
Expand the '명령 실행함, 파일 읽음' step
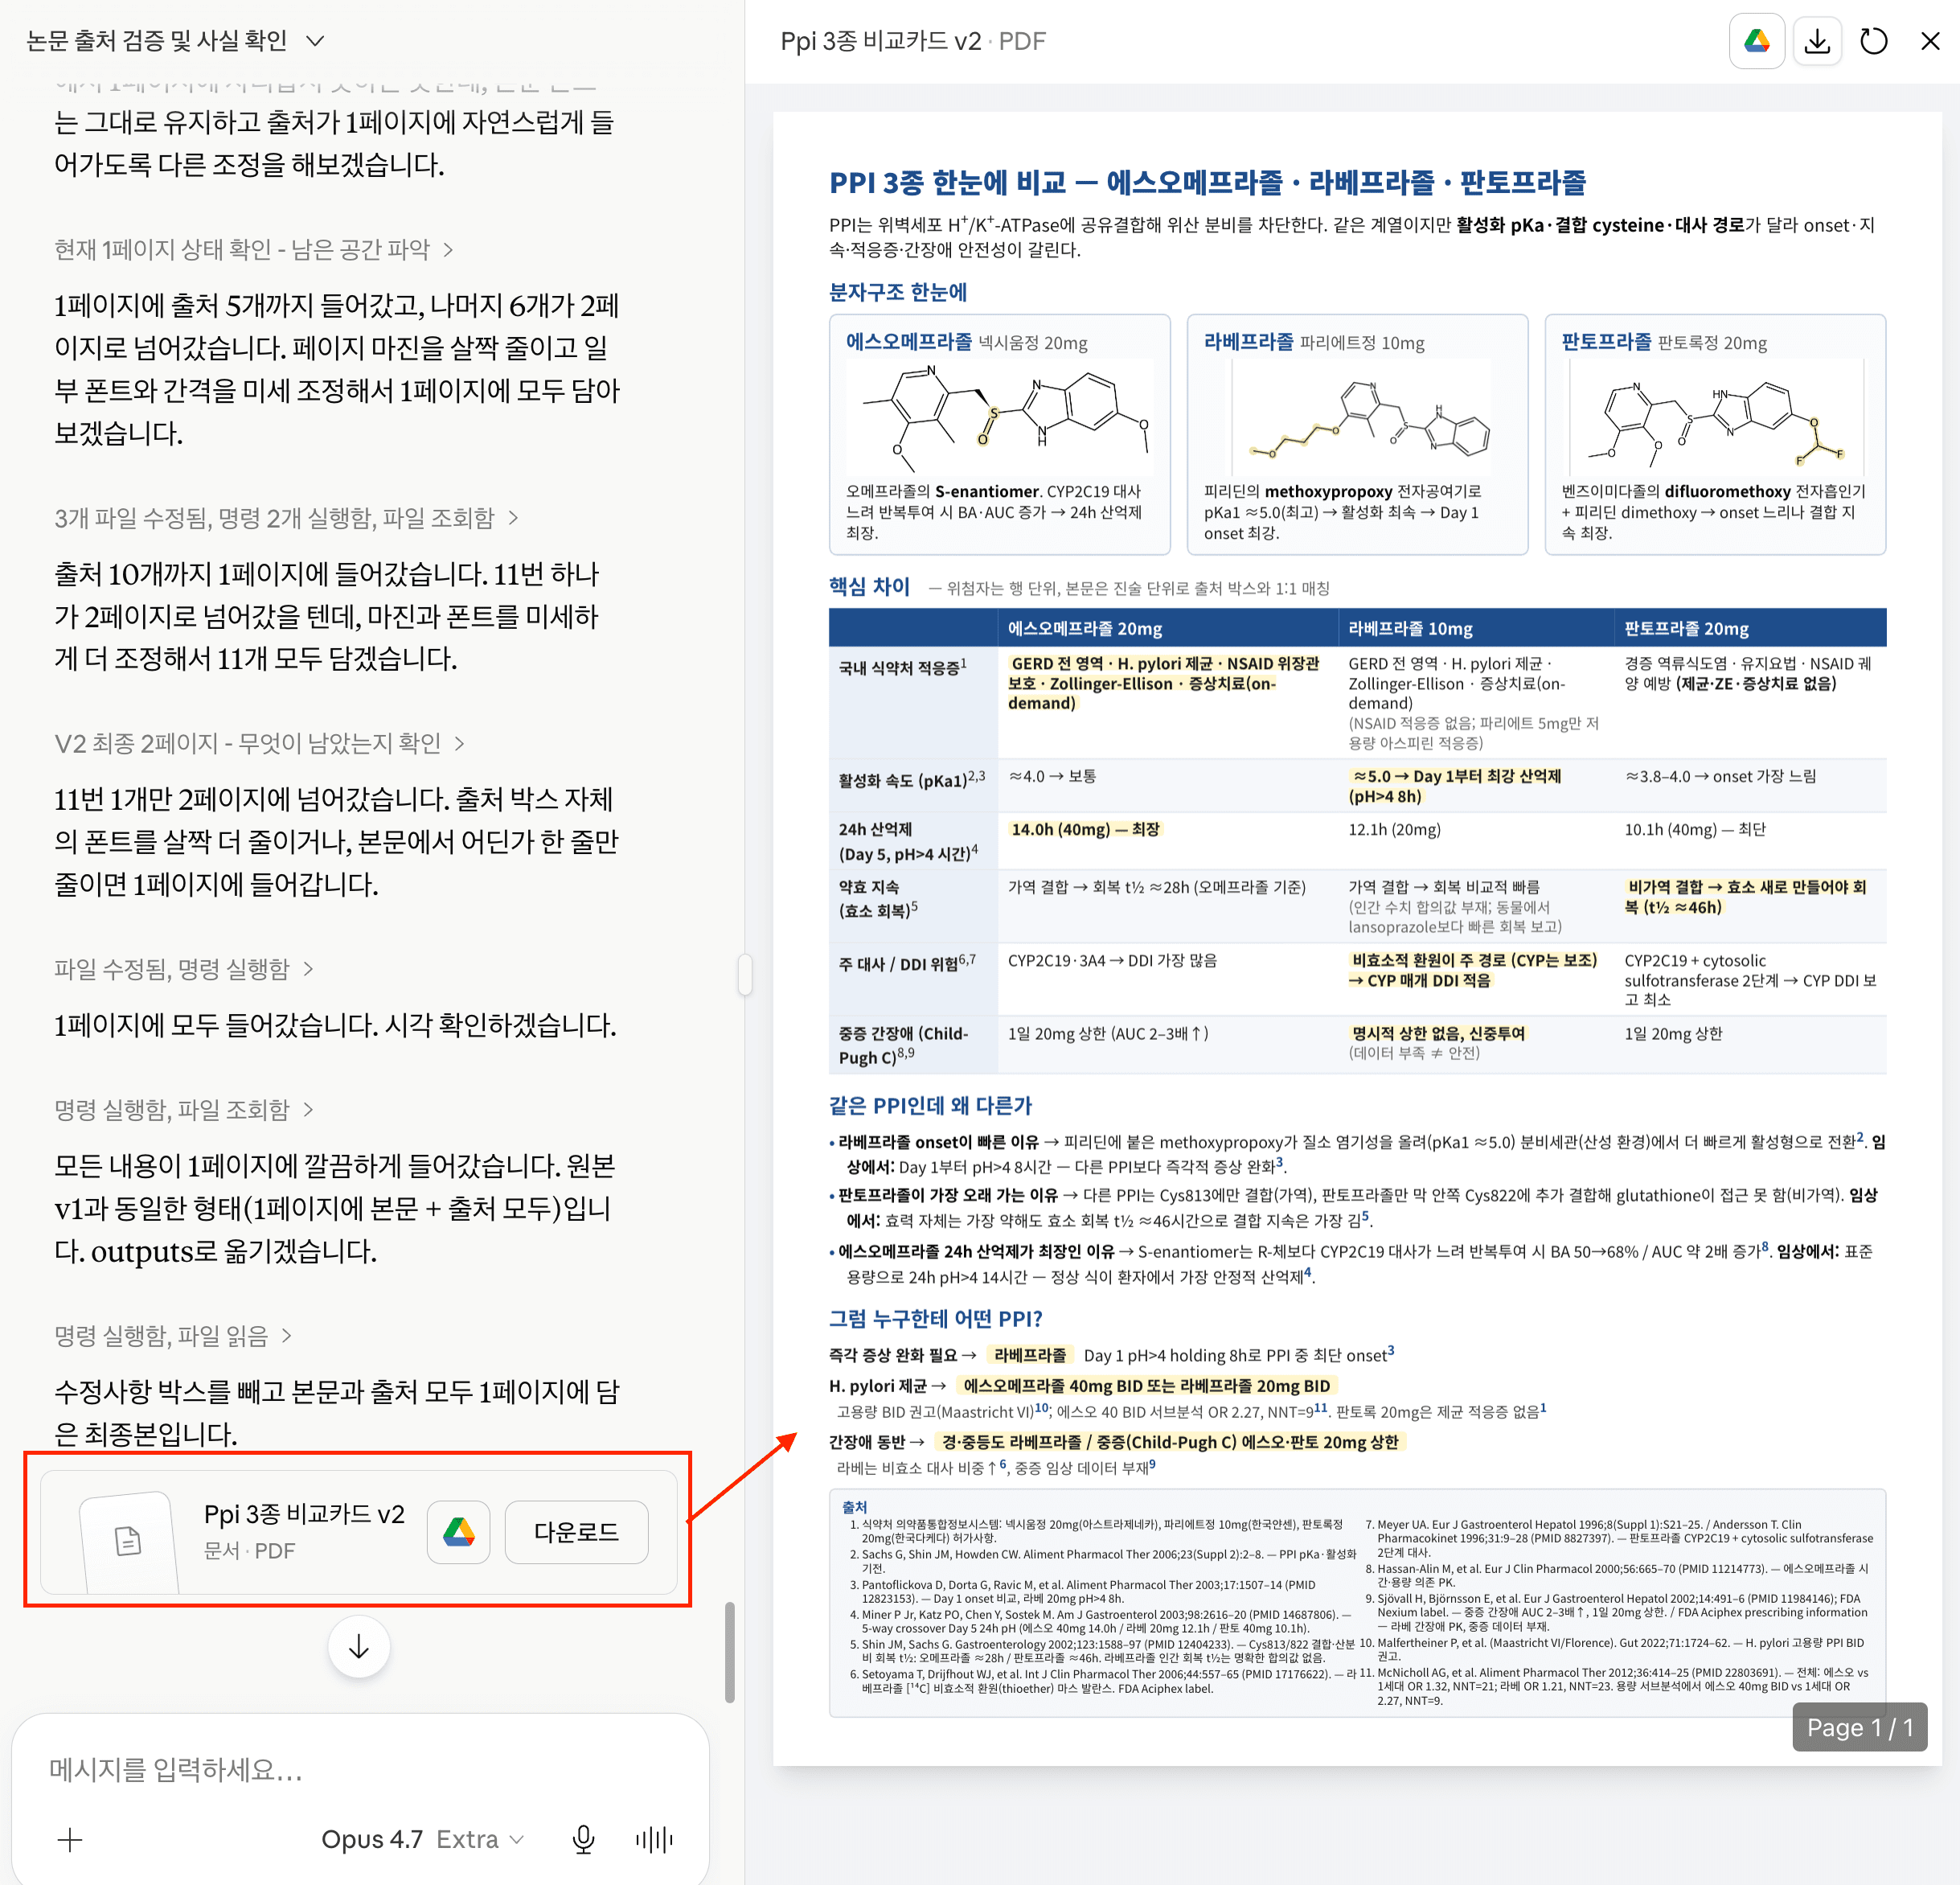point(174,1336)
